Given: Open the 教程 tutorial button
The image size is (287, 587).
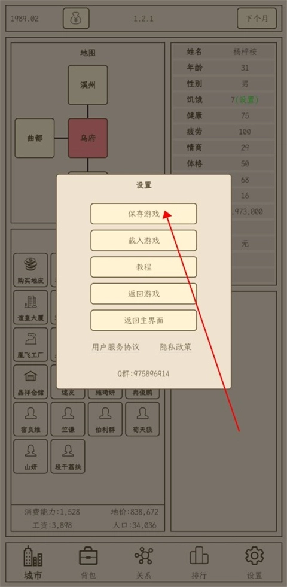Looking at the screenshot, I should click(x=143, y=267).
